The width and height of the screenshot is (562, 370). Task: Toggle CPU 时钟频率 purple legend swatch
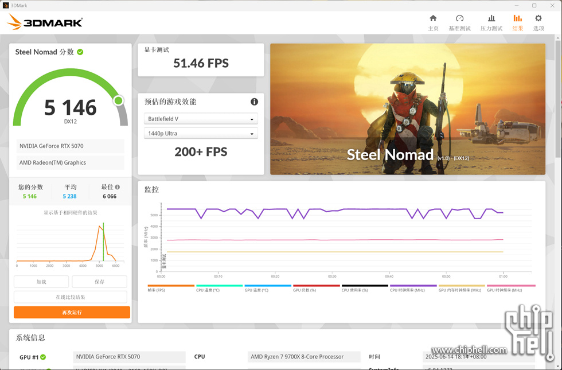tap(413, 286)
